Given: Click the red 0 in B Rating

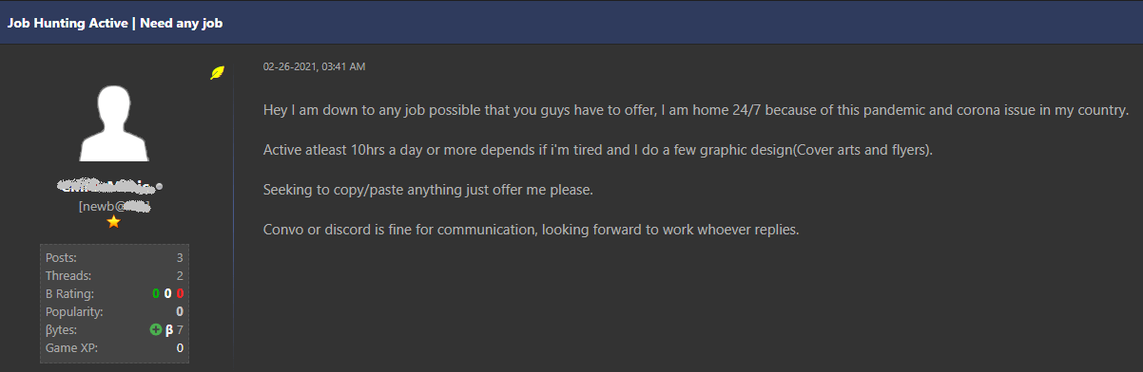Looking at the screenshot, I should [180, 293].
